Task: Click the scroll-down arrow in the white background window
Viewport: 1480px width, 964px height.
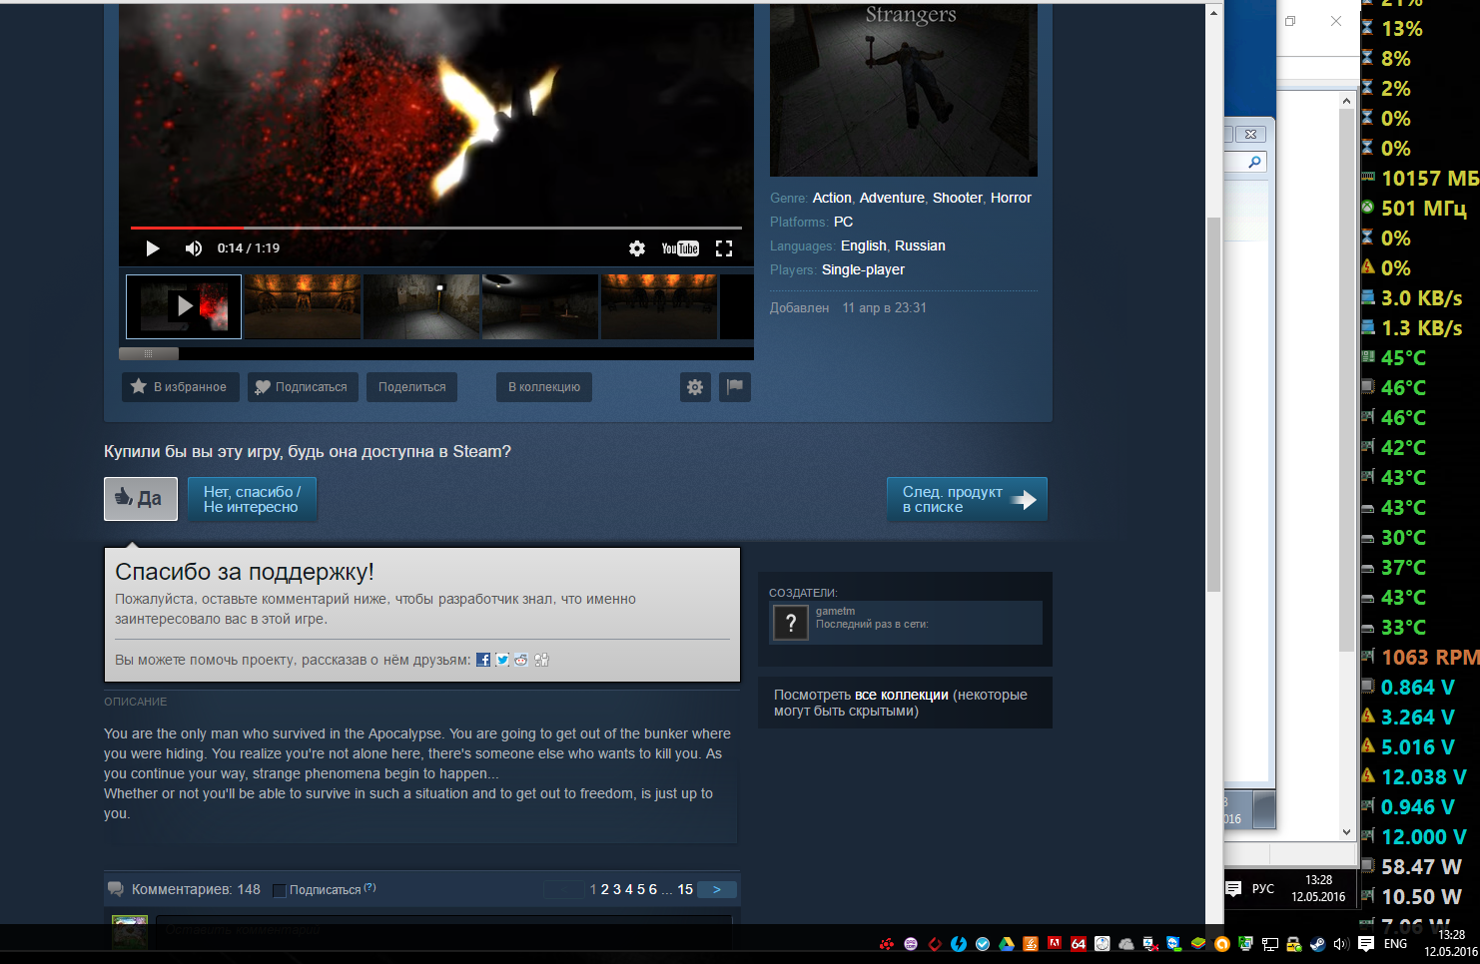Action: pos(1346,832)
